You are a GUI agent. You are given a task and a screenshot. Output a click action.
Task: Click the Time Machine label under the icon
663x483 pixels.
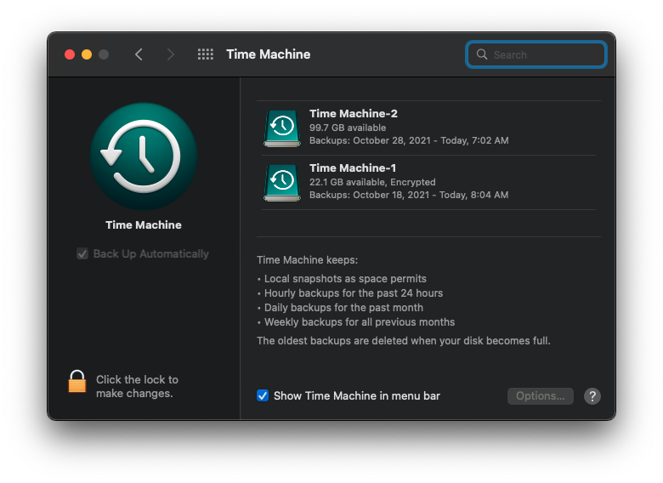(144, 225)
